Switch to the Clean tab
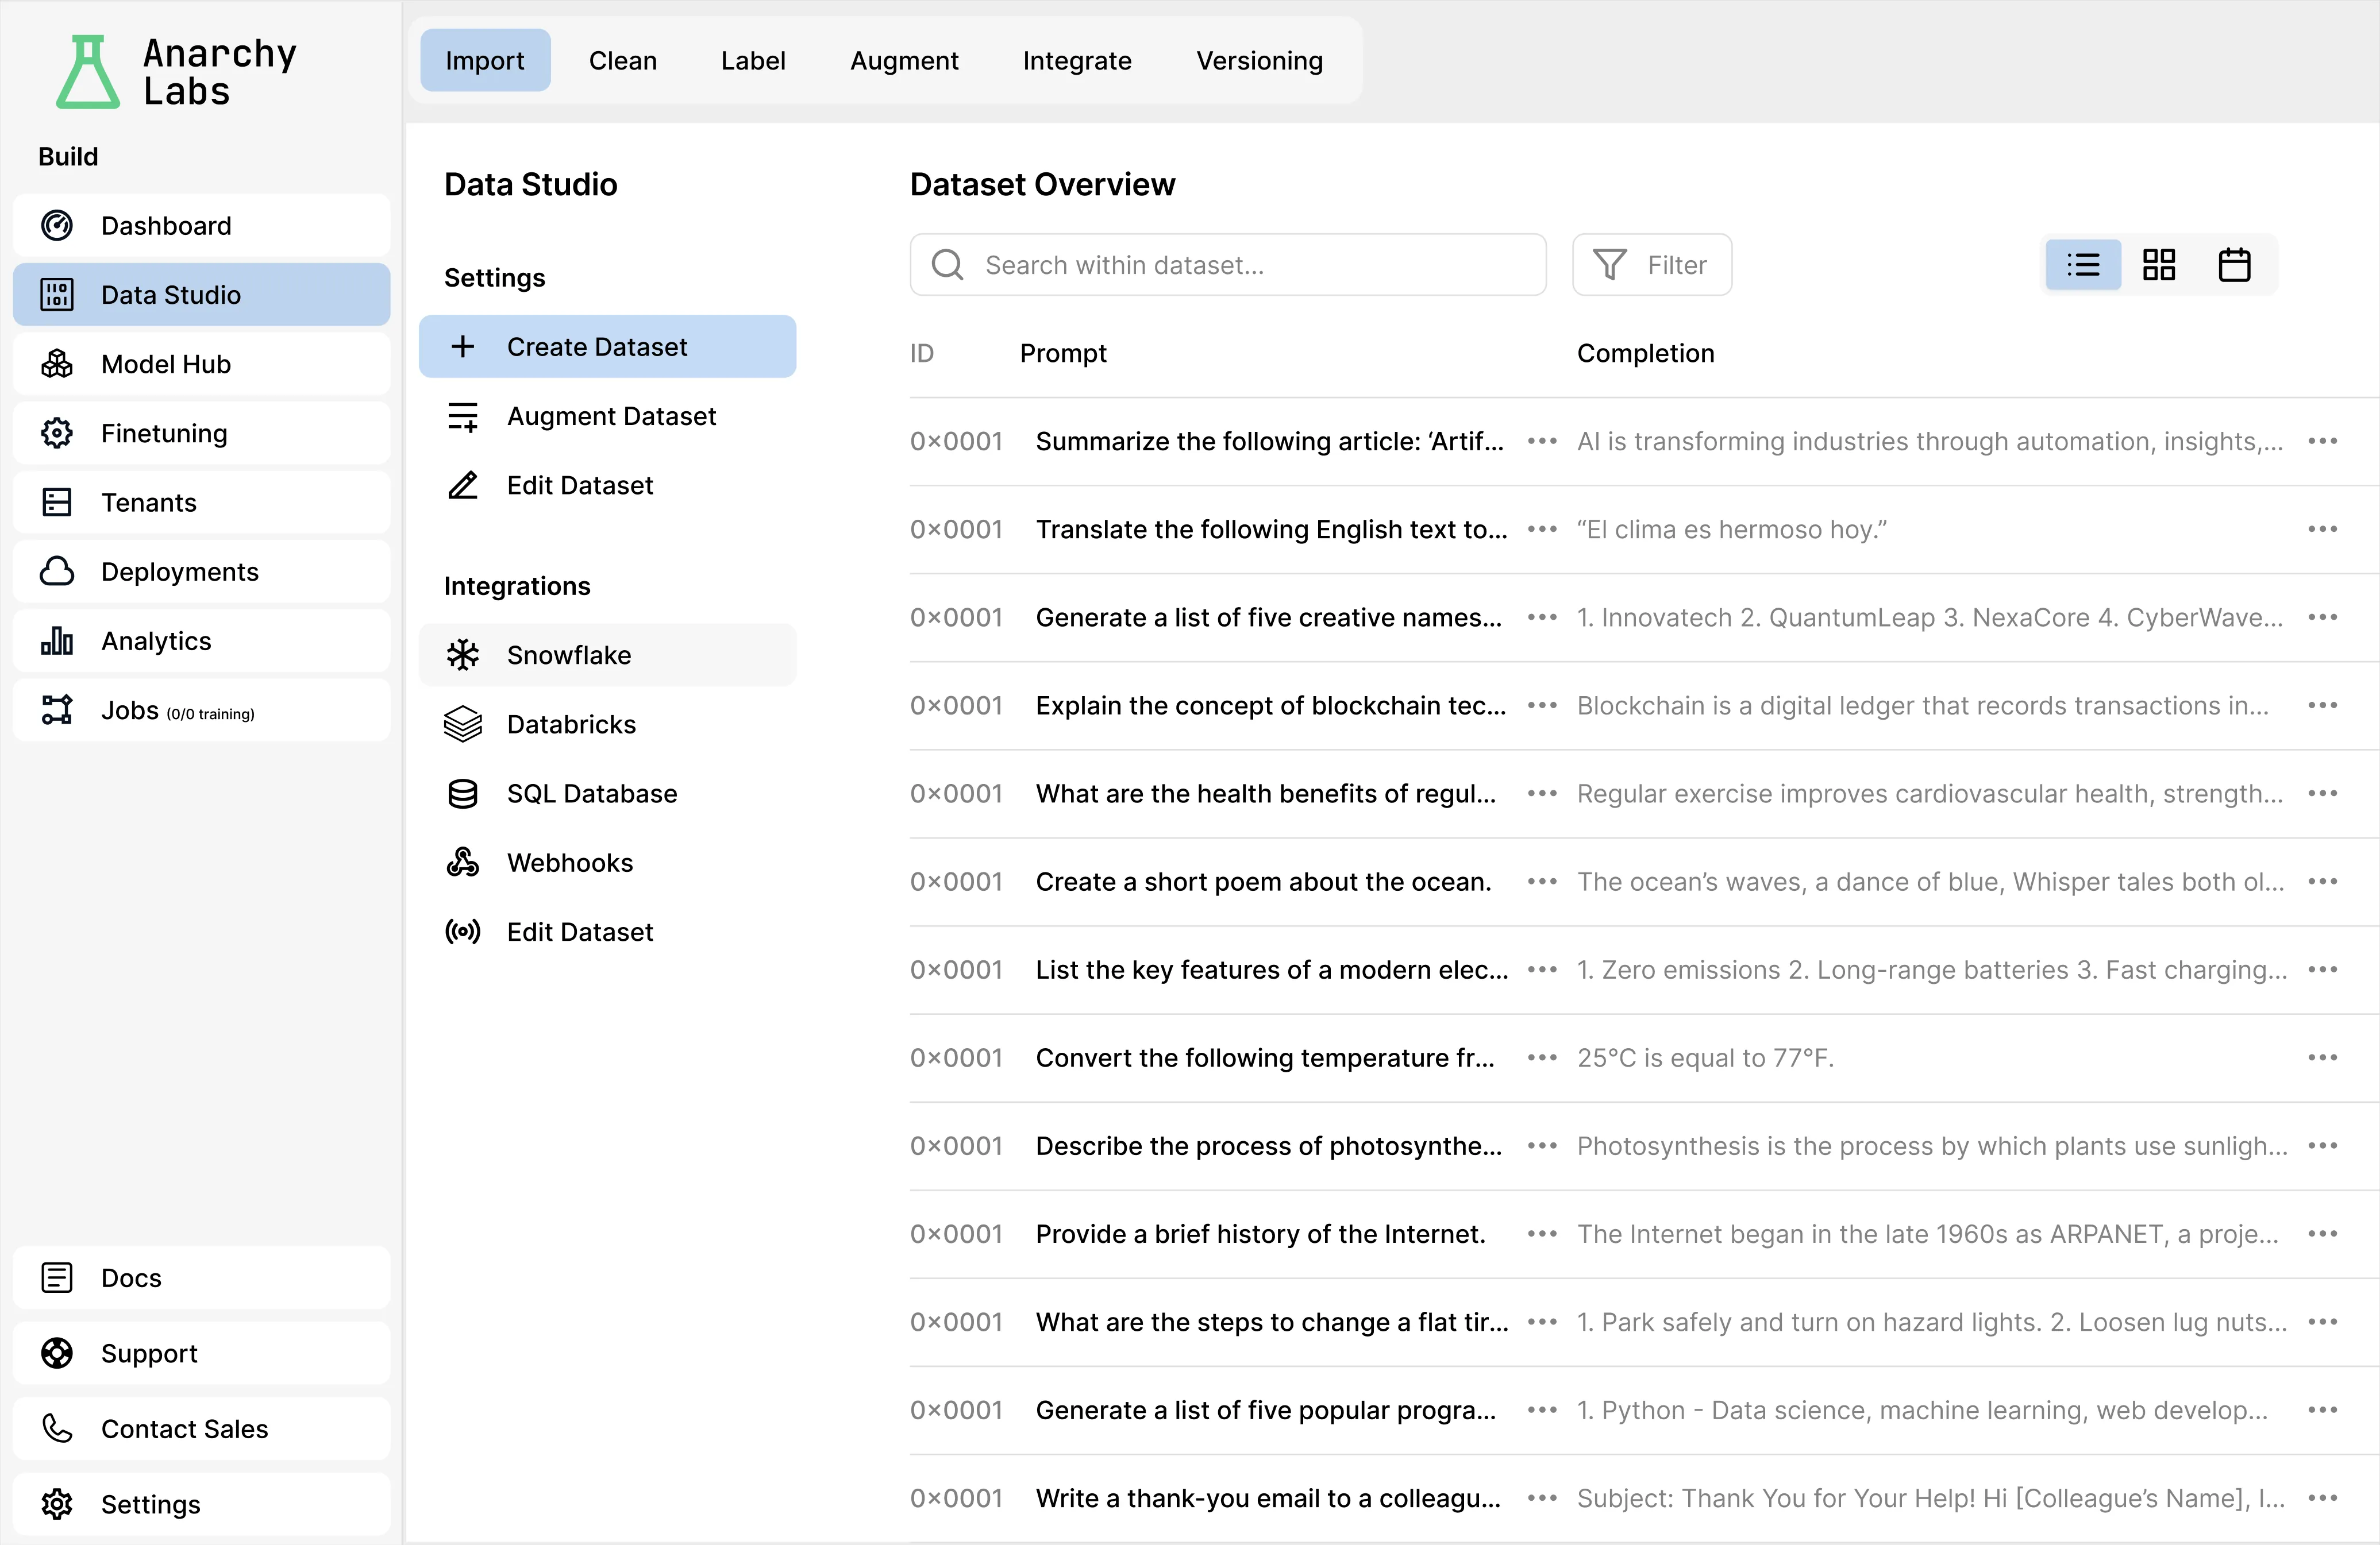Image resolution: width=2380 pixels, height=1545 pixels. [623, 60]
